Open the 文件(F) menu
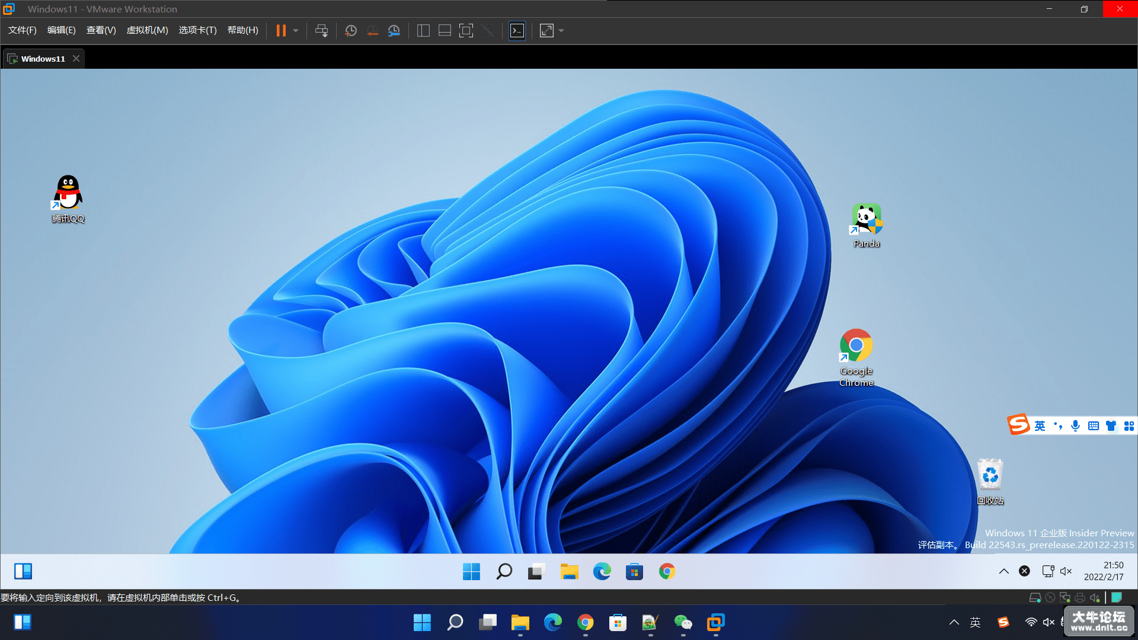 pos(23,30)
